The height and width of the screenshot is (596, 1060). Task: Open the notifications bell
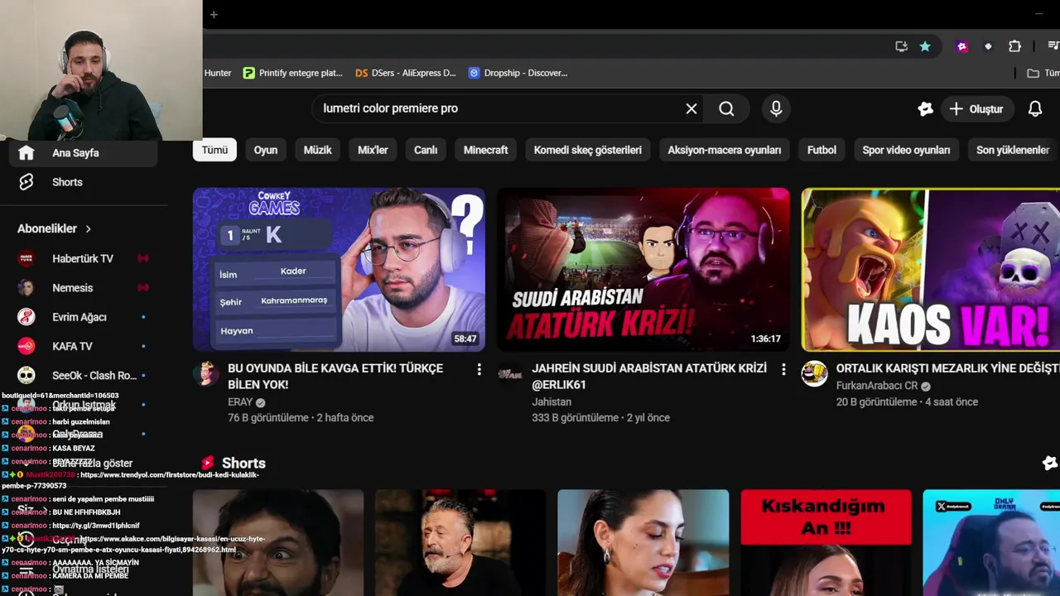(1035, 108)
